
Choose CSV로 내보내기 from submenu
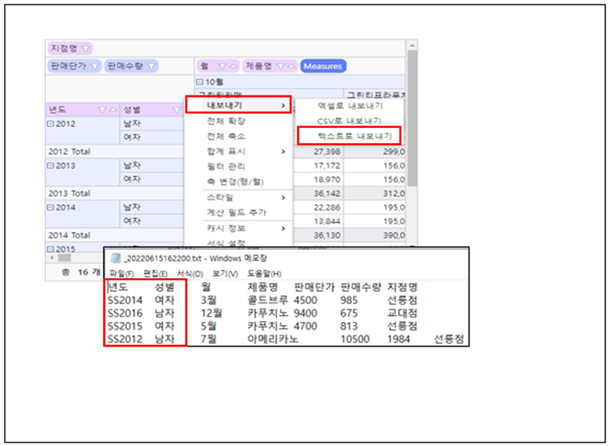tap(349, 121)
